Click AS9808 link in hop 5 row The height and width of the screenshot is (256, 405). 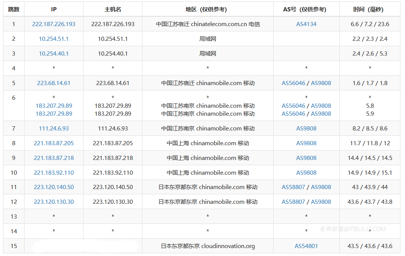(321, 83)
